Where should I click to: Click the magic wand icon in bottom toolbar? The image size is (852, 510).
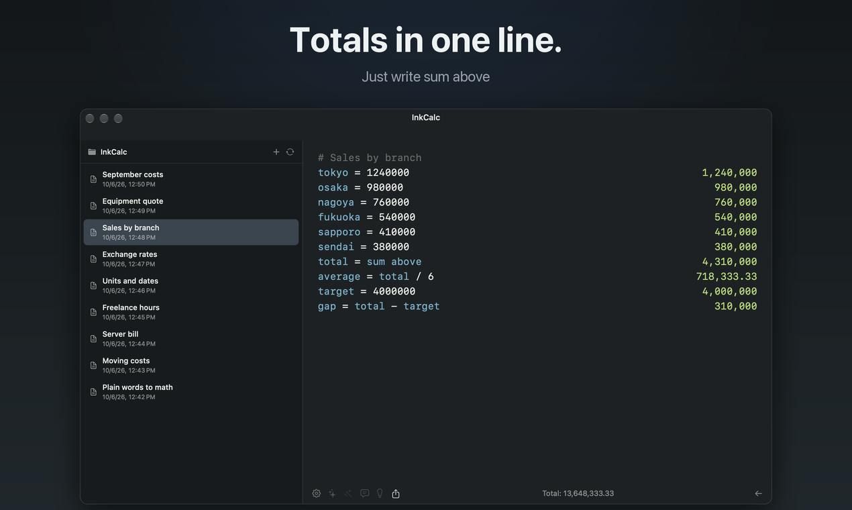pos(348,493)
